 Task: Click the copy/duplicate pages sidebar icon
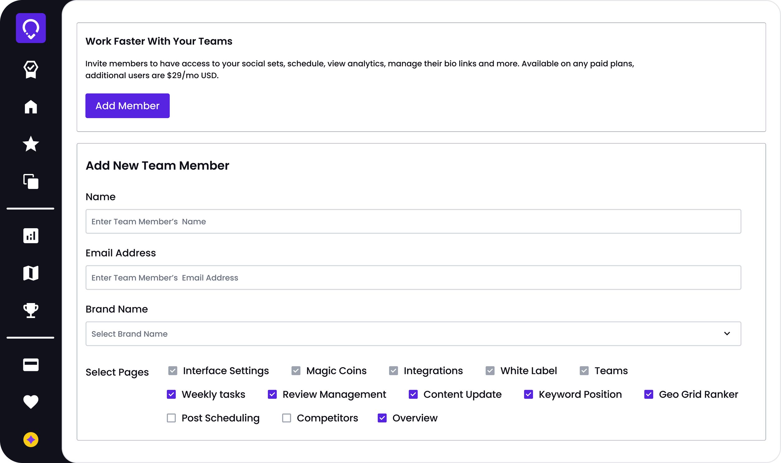(31, 181)
